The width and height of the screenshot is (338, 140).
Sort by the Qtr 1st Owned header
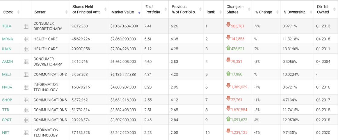point(323,9)
